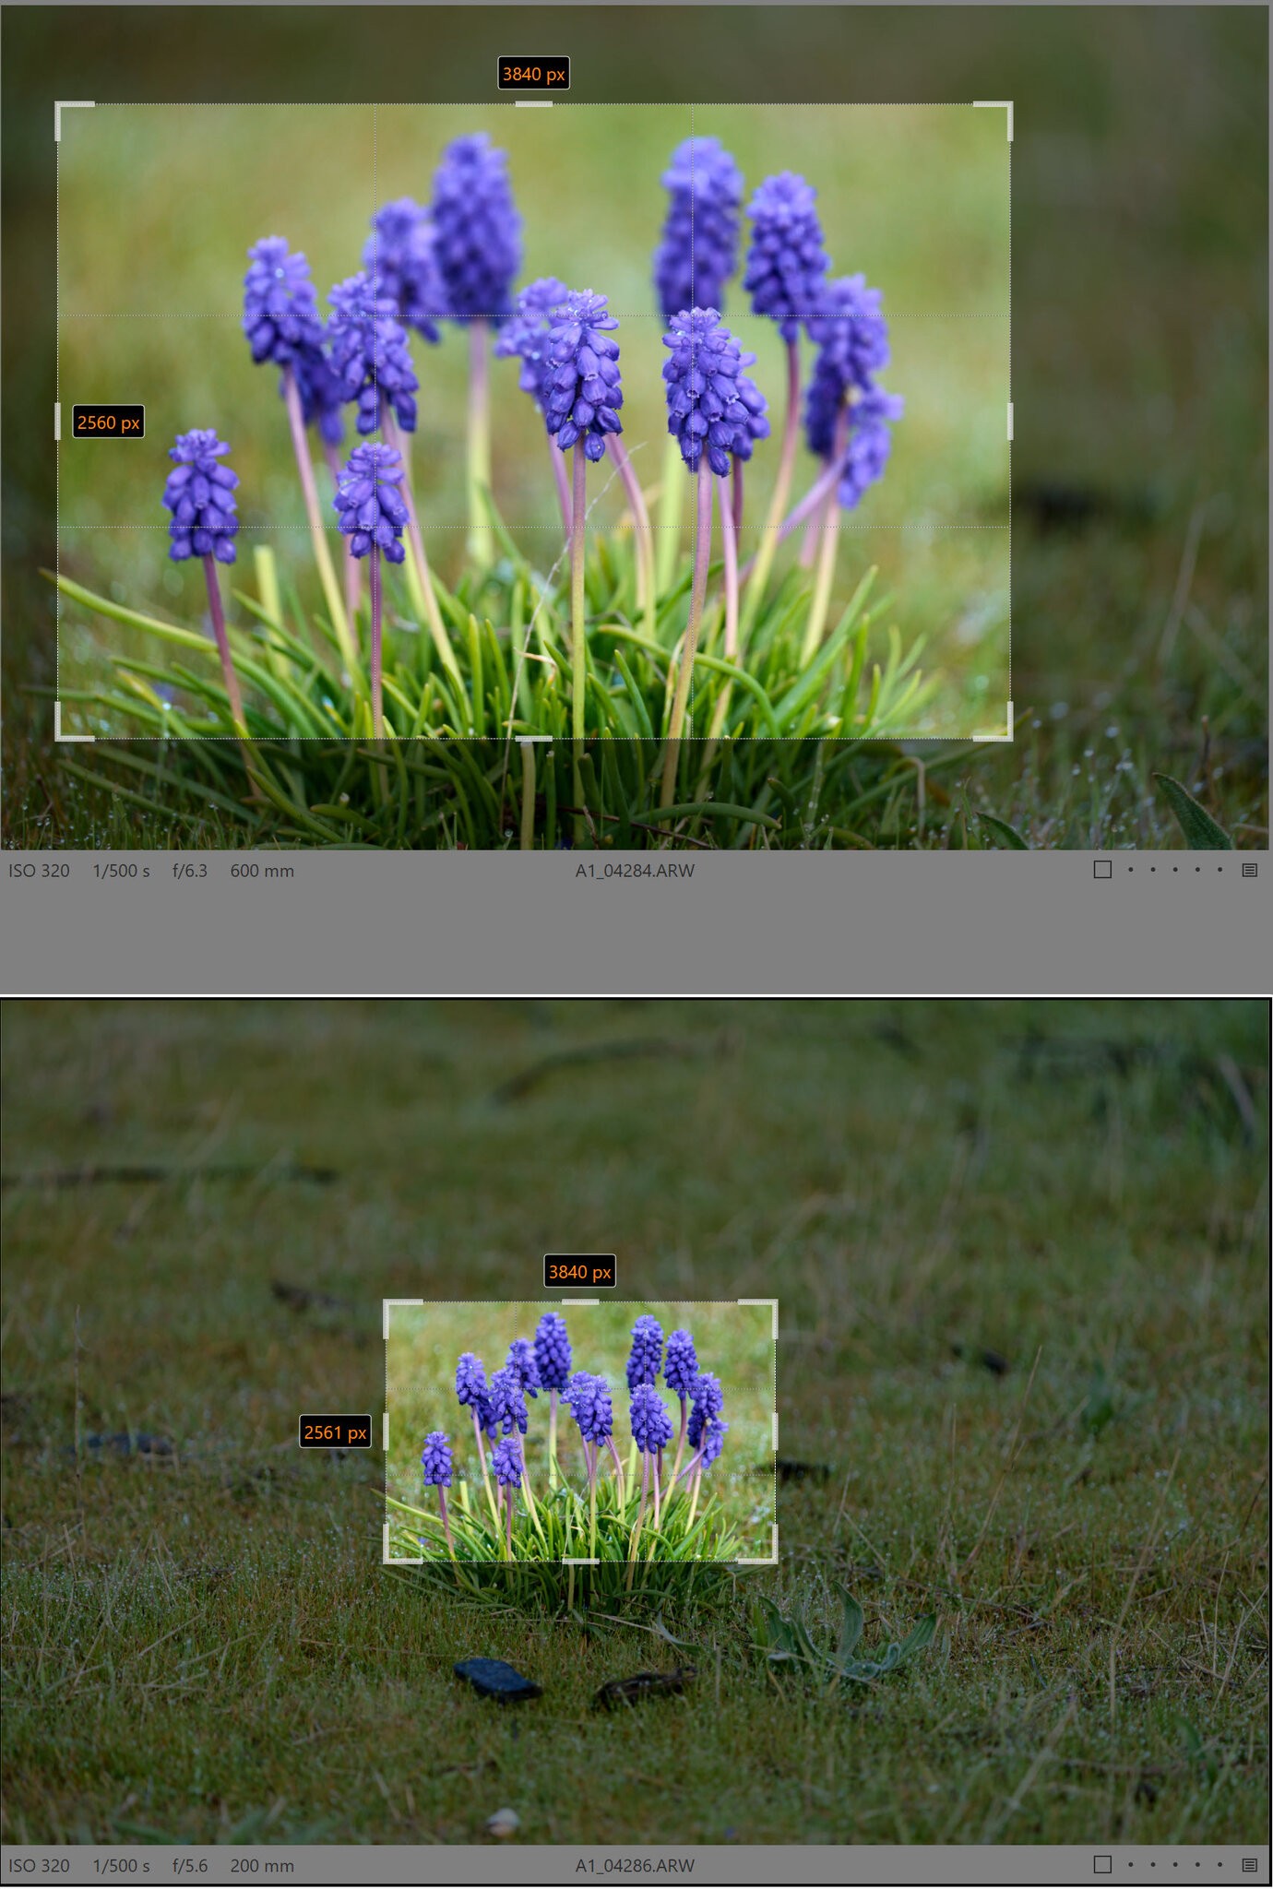Set five-star rating on A1_04284.ARW
Screen dimensions: 1273x1889
(x=1219, y=870)
